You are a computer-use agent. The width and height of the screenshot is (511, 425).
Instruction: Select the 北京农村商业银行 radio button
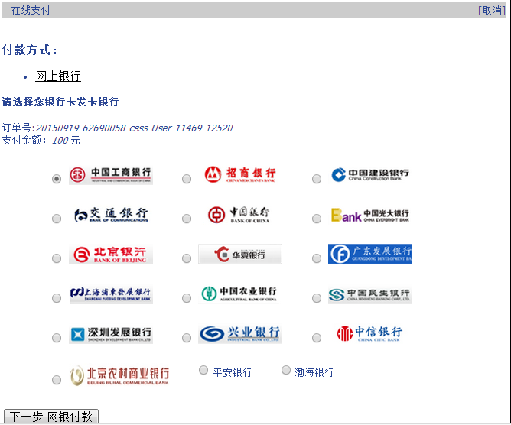coord(57,380)
